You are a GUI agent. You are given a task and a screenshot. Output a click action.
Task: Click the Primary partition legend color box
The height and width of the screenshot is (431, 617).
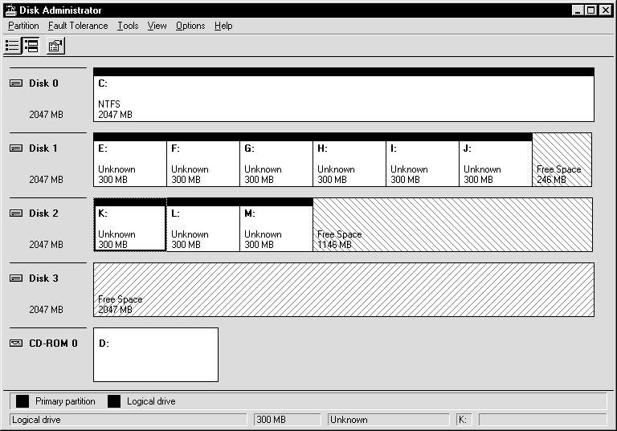click(x=22, y=401)
